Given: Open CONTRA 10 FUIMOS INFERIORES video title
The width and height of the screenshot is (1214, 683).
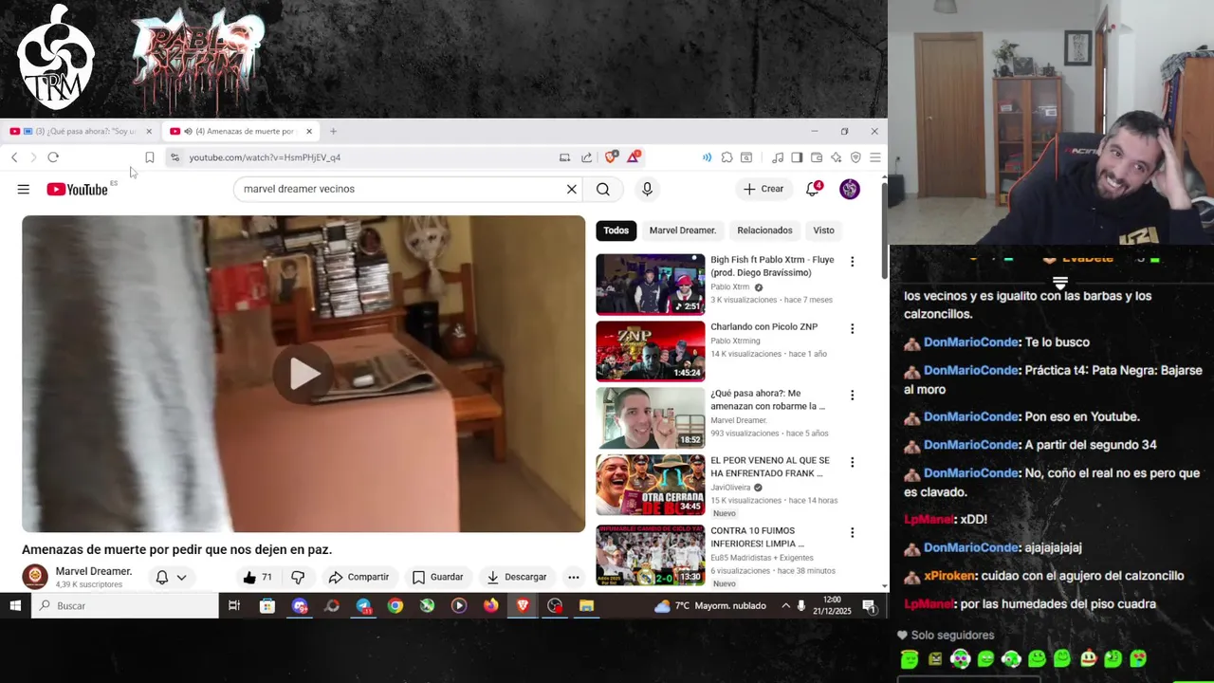Looking at the screenshot, I should (x=757, y=537).
